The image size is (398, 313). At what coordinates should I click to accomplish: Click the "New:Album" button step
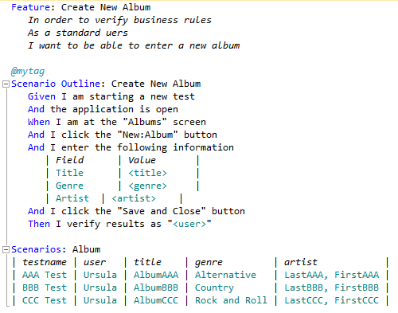pyautogui.click(x=123, y=135)
